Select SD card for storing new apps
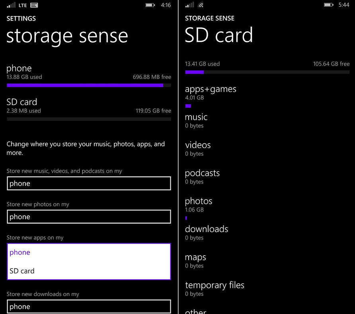Viewport: 355px width, 314px height. point(22,271)
